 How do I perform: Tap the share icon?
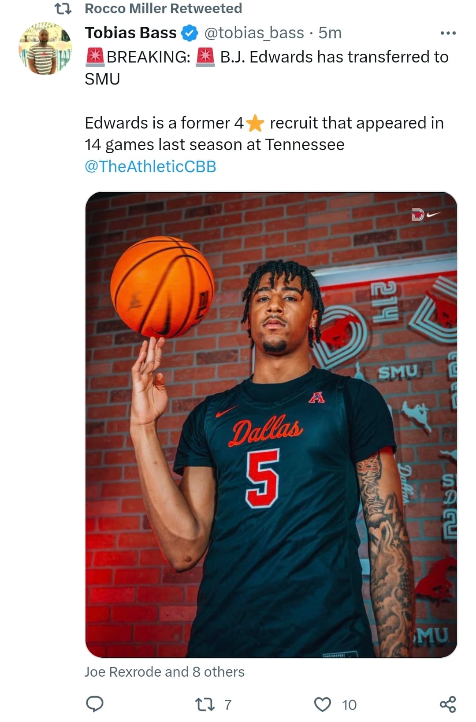pos(448,704)
